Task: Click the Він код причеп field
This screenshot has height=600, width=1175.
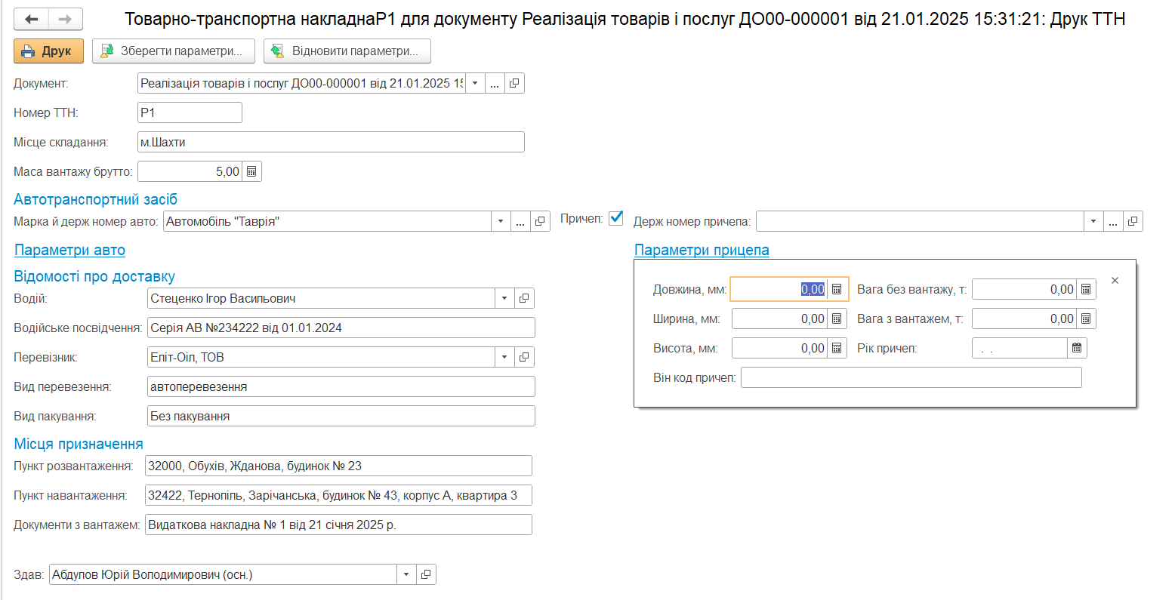Action: point(911,377)
